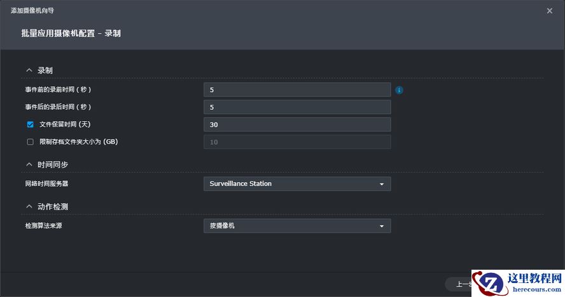The width and height of the screenshot is (565, 297).
Task: Open the 网络时间服务器 Surveillance Station dropdown
Action: tap(297, 184)
